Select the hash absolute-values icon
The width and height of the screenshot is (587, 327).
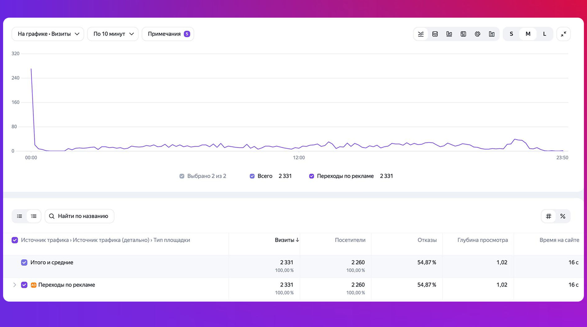[x=548, y=216]
